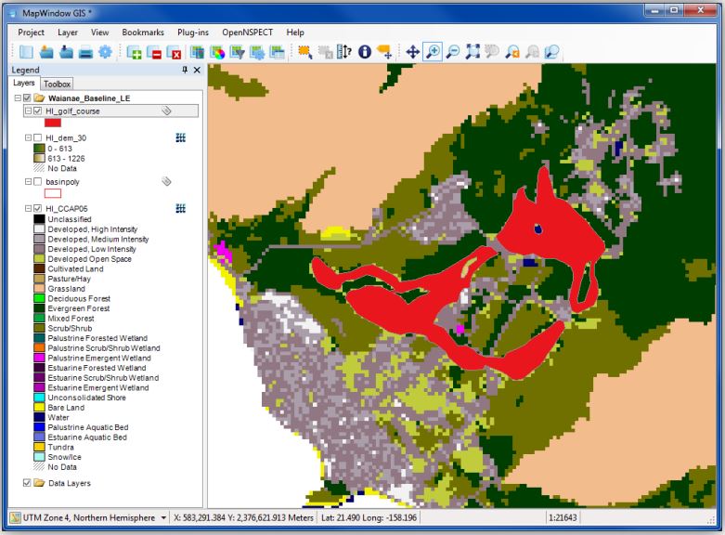Click the red HI_golf_course color swatch

[53, 123]
